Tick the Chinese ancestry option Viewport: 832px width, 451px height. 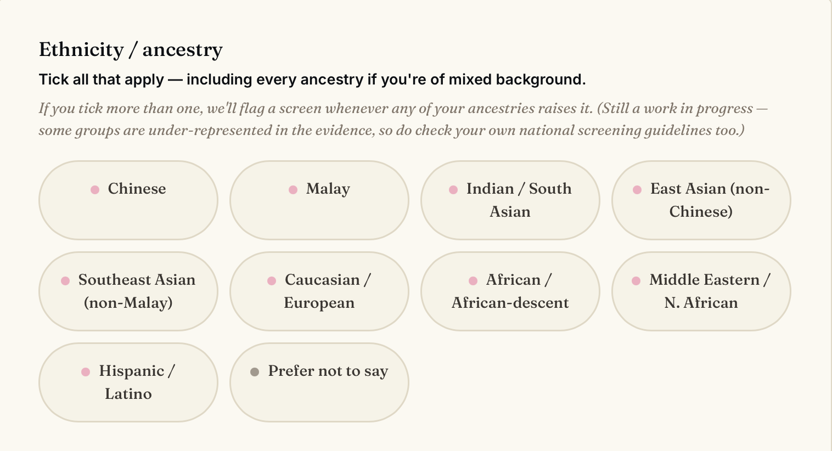128,200
